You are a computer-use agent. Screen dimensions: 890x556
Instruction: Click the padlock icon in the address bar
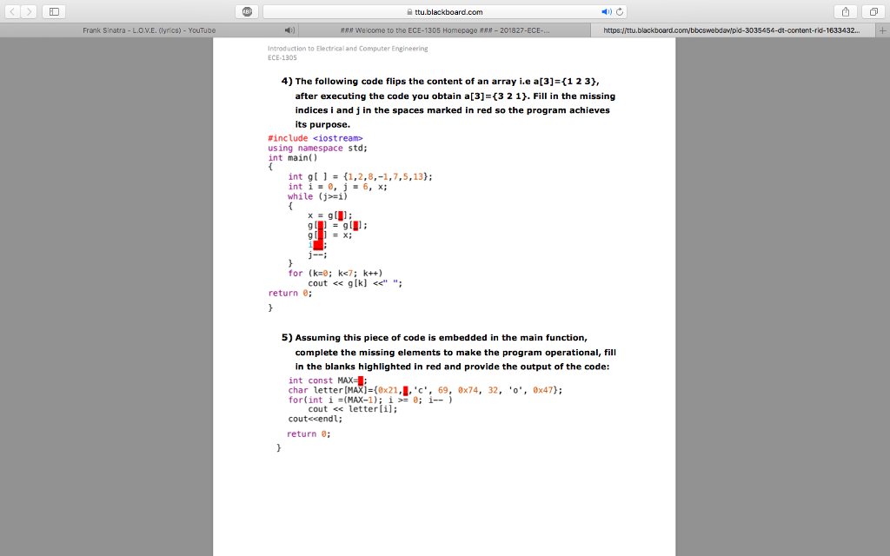pos(409,12)
